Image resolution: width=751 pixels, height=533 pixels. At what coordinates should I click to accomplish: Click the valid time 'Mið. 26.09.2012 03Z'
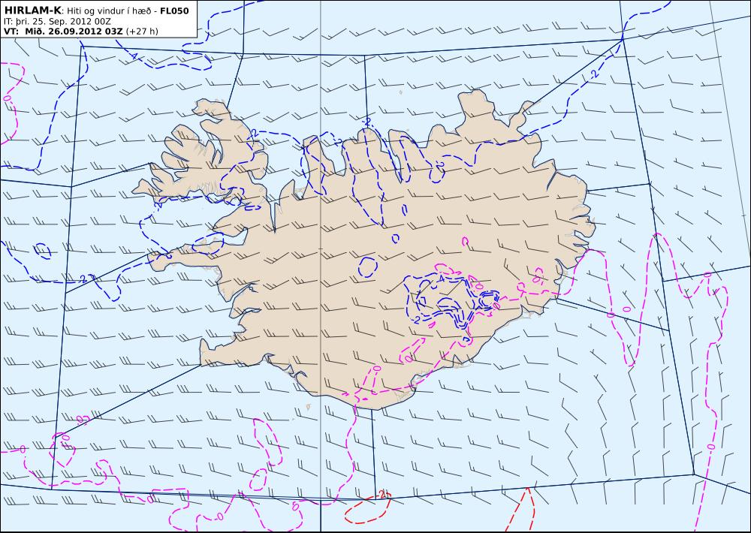[x=74, y=32]
